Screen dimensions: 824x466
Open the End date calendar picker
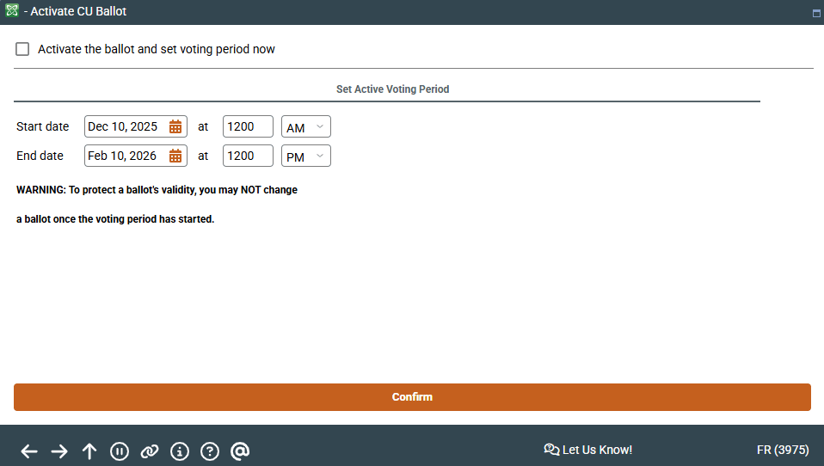point(175,156)
